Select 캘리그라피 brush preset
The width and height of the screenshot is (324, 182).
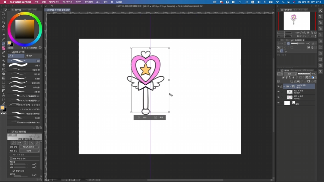[x=24, y=83]
